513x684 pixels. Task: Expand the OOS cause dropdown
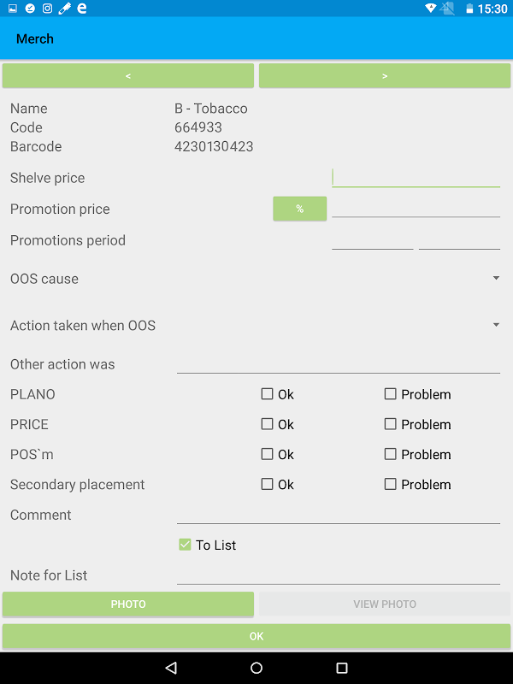pos(496,279)
